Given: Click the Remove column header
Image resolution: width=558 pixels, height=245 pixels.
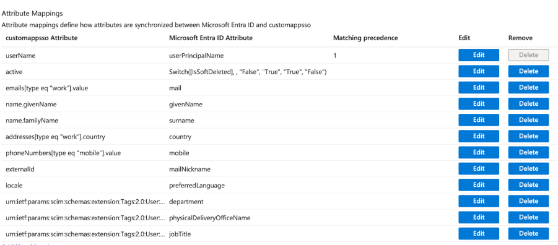Looking at the screenshot, I should [x=520, y=38].
